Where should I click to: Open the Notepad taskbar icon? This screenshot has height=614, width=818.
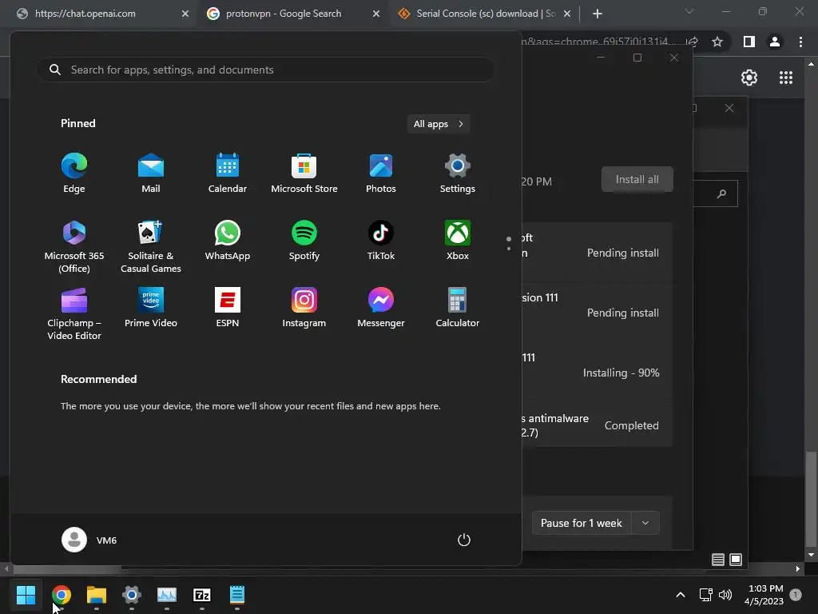(236, 594)
